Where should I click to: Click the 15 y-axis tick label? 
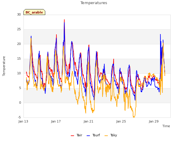pyautogui.click(x=19, y=59)
